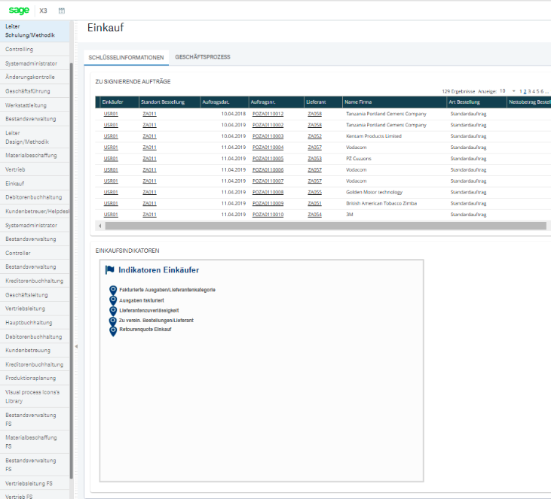Viewport: 551px width, 499px height.
Task: Open order POZA0110003
Action: (x=268, y=136)
